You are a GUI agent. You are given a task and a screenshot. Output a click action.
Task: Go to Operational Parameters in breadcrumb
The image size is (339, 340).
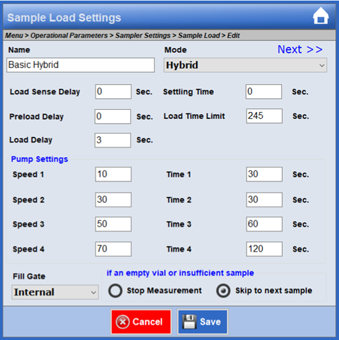coord(69,35)
